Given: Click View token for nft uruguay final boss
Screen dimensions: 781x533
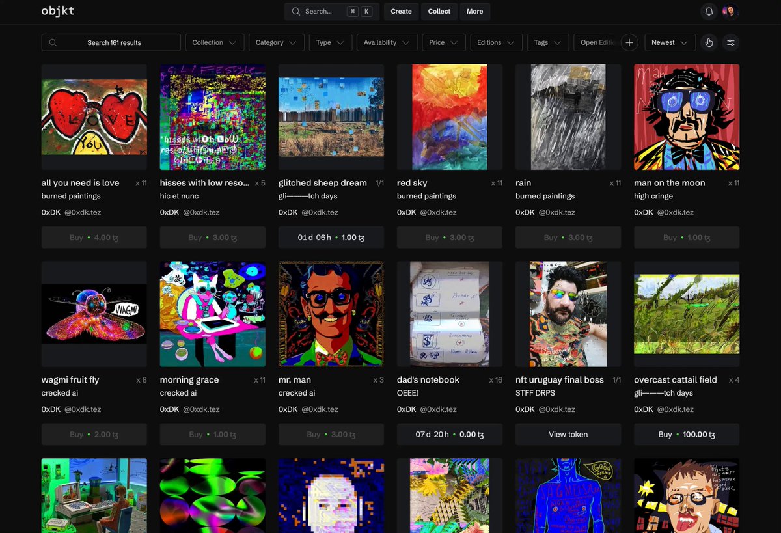Looking at the screenshot, I should [x=568, y=435].
